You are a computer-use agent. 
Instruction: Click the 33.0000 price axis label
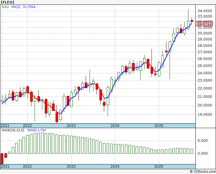tap(205, 16)
